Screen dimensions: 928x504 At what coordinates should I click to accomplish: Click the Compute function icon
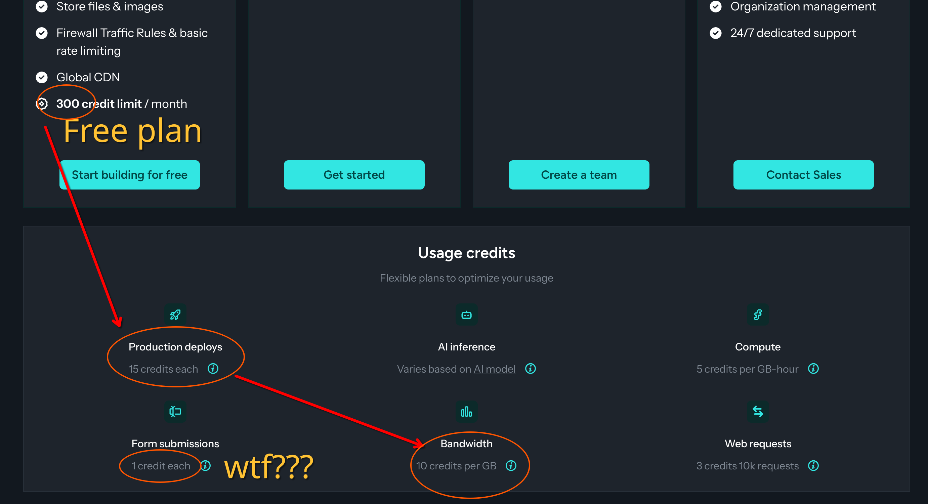tap(758, 315)
